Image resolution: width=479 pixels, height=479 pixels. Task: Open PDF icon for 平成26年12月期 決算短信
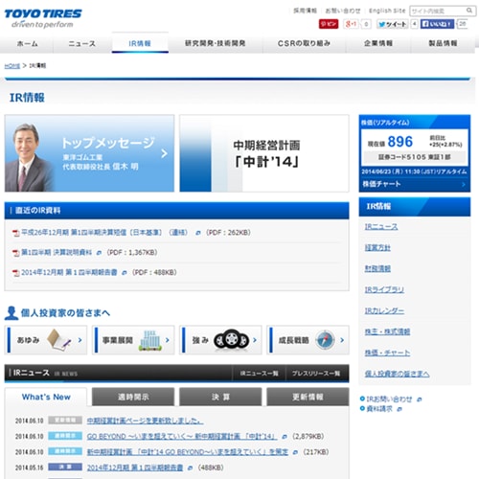16,233
